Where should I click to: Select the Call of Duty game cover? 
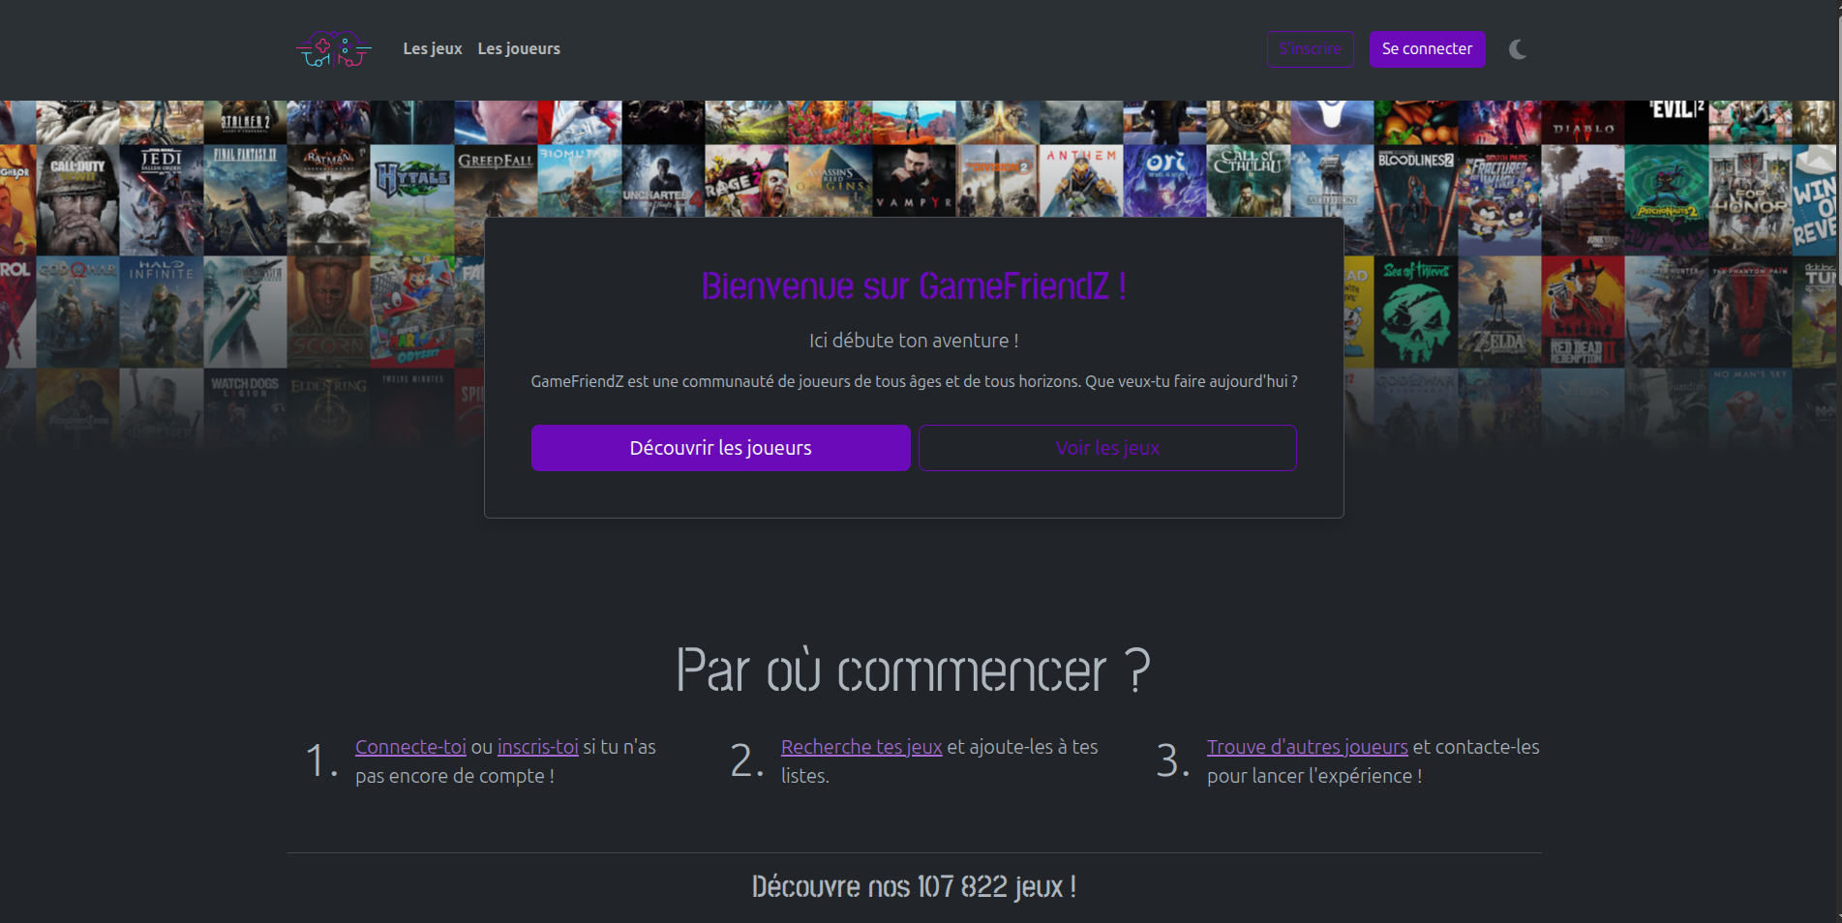[x=77, y=200]
